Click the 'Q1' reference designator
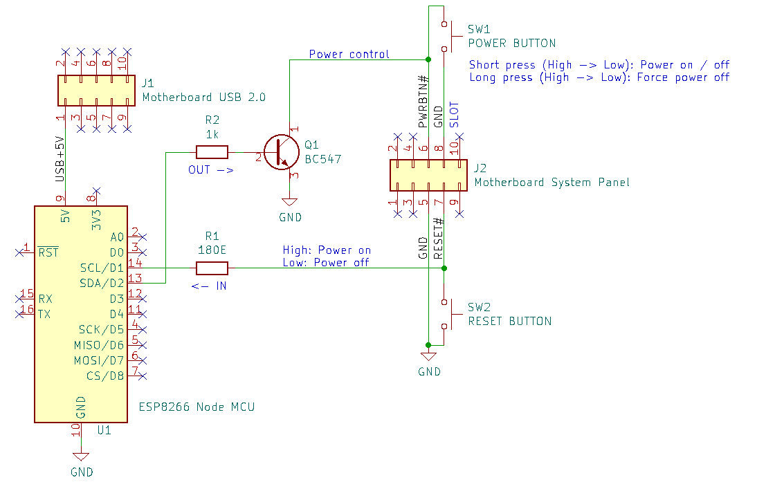The image size is (757, 491). [x=311, y=145]
